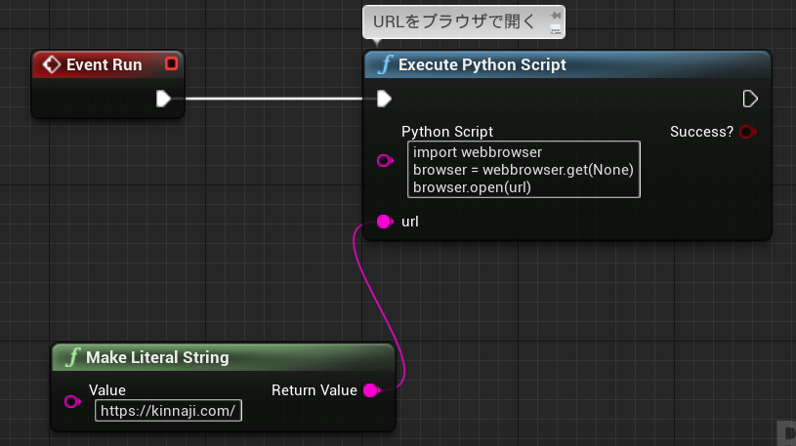Screen dimensions: 796x446
Task: Click the function icon on Execute Python Script
Action: tap(386, 64)
